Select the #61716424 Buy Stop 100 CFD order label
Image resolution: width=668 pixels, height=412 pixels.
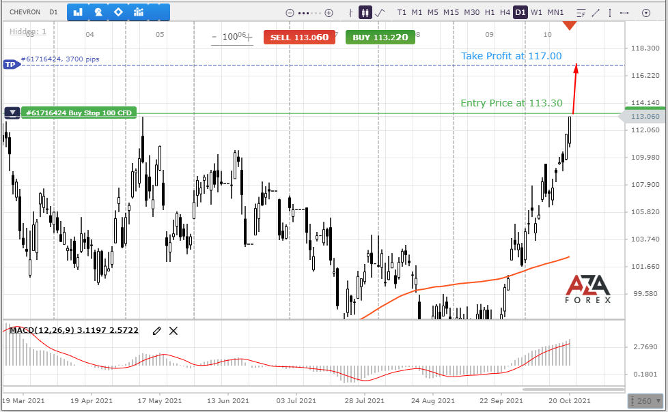79,113
